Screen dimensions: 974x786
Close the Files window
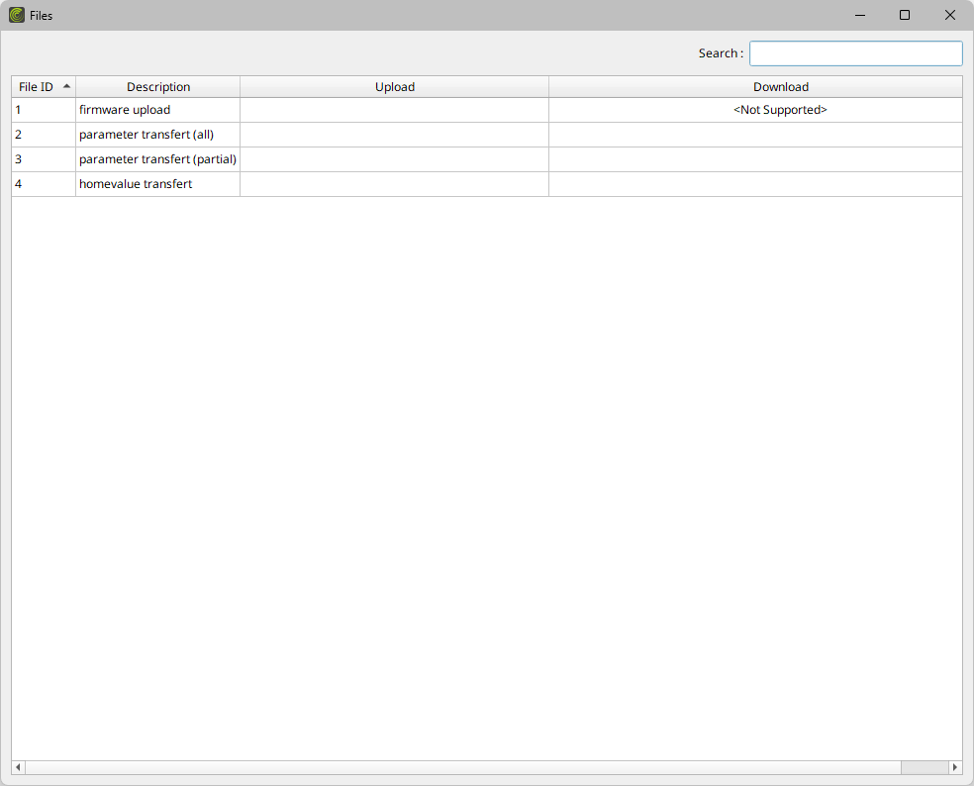click(x=950, y=15)
